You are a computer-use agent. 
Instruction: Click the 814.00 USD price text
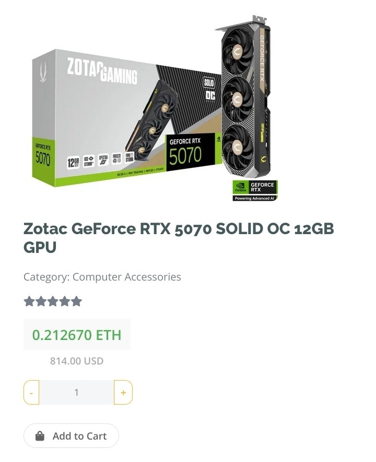(77, 361)
